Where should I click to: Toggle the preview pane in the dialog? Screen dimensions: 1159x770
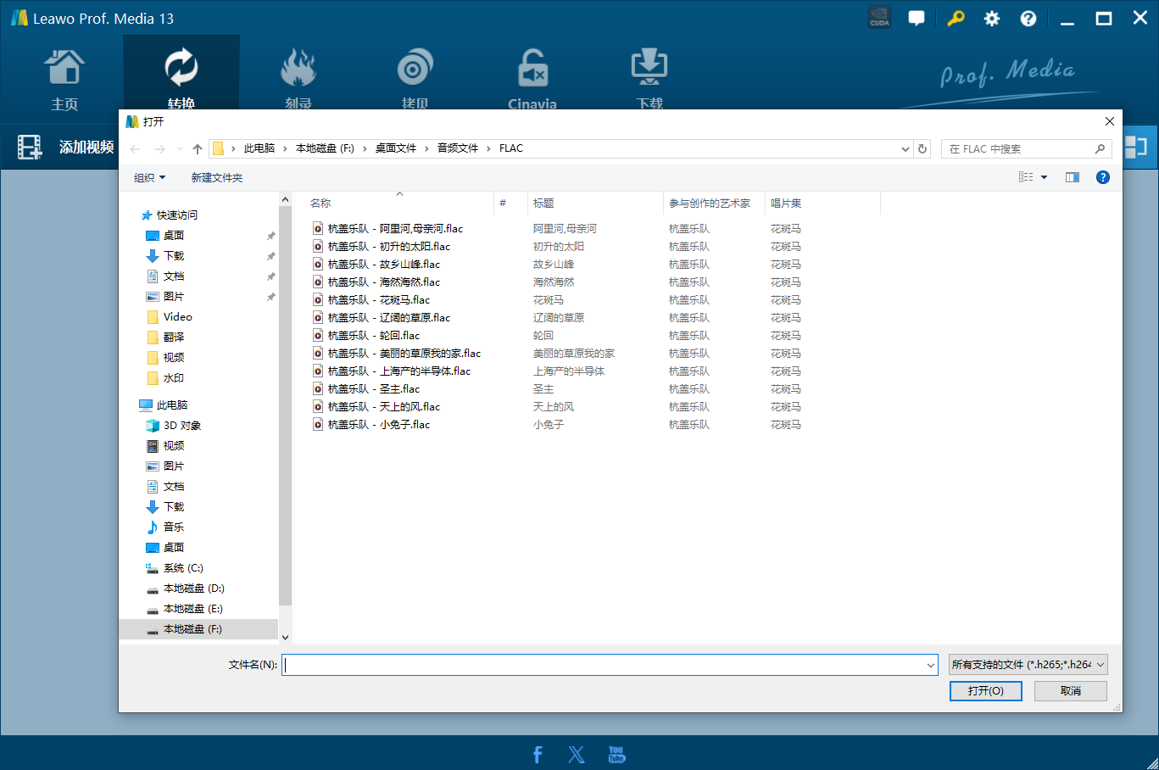point(1072,176)
